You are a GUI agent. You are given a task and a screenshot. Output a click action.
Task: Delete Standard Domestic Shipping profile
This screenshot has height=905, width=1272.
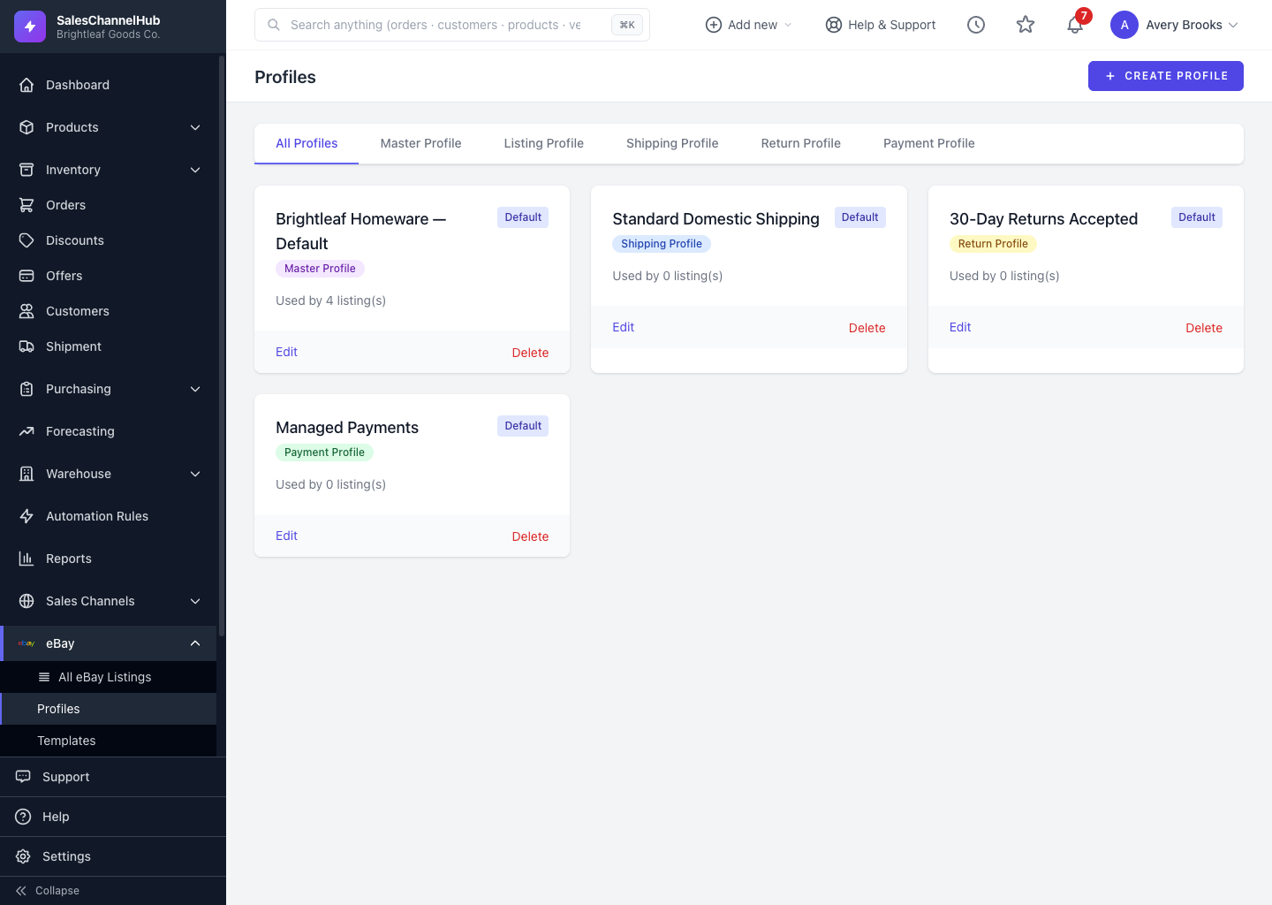tap(867, 328)
